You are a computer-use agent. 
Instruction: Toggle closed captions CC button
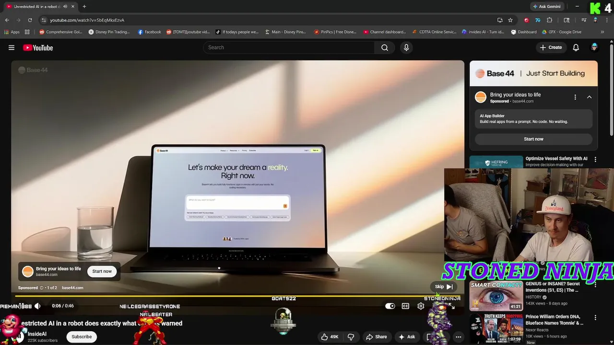[405, 306]
